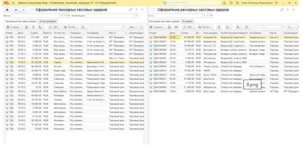Click Создать in расходных ордеров toolbar
Viewport: 302px width, 147px height.
[157, 27]
